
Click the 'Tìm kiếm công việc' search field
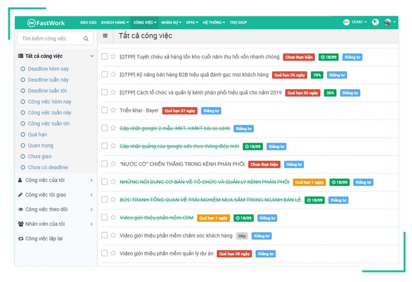pos(49,39)
